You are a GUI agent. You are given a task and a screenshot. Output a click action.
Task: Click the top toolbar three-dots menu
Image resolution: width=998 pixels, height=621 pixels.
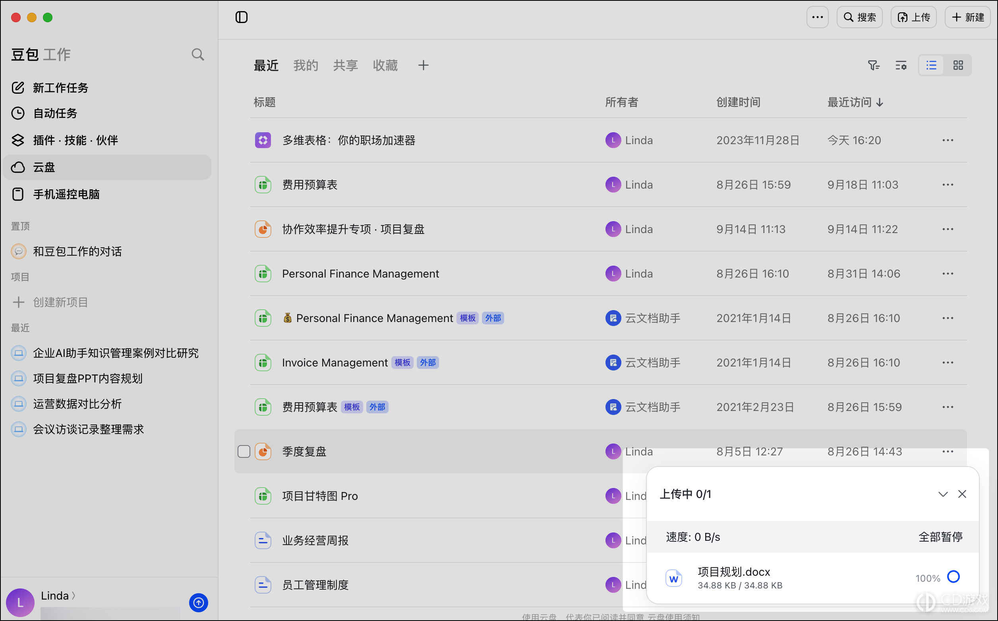pos(817,17)
